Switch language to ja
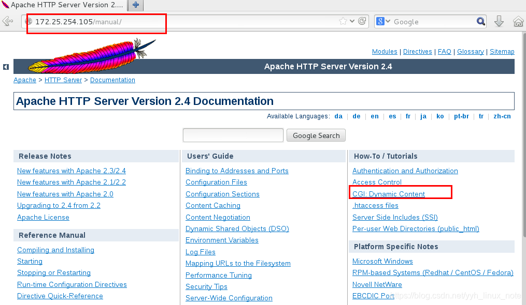Screen dimensions: 526x305 point(423,116)
